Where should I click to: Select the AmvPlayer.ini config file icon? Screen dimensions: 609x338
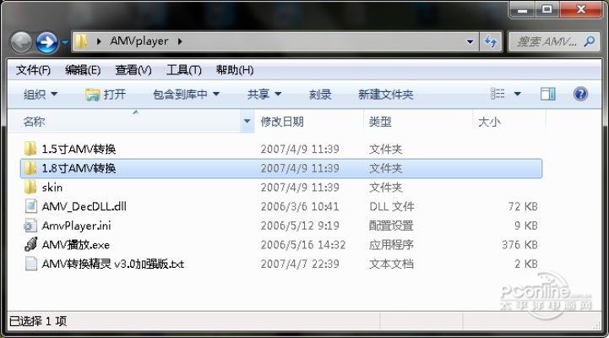point(30,226)
